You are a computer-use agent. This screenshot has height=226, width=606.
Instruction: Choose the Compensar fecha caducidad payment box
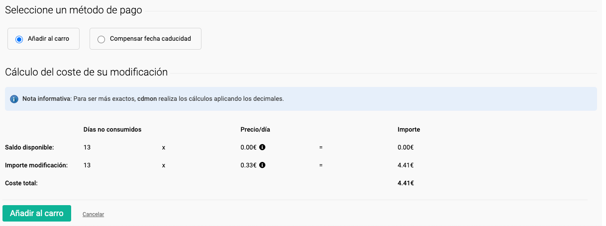coord(145,39)
